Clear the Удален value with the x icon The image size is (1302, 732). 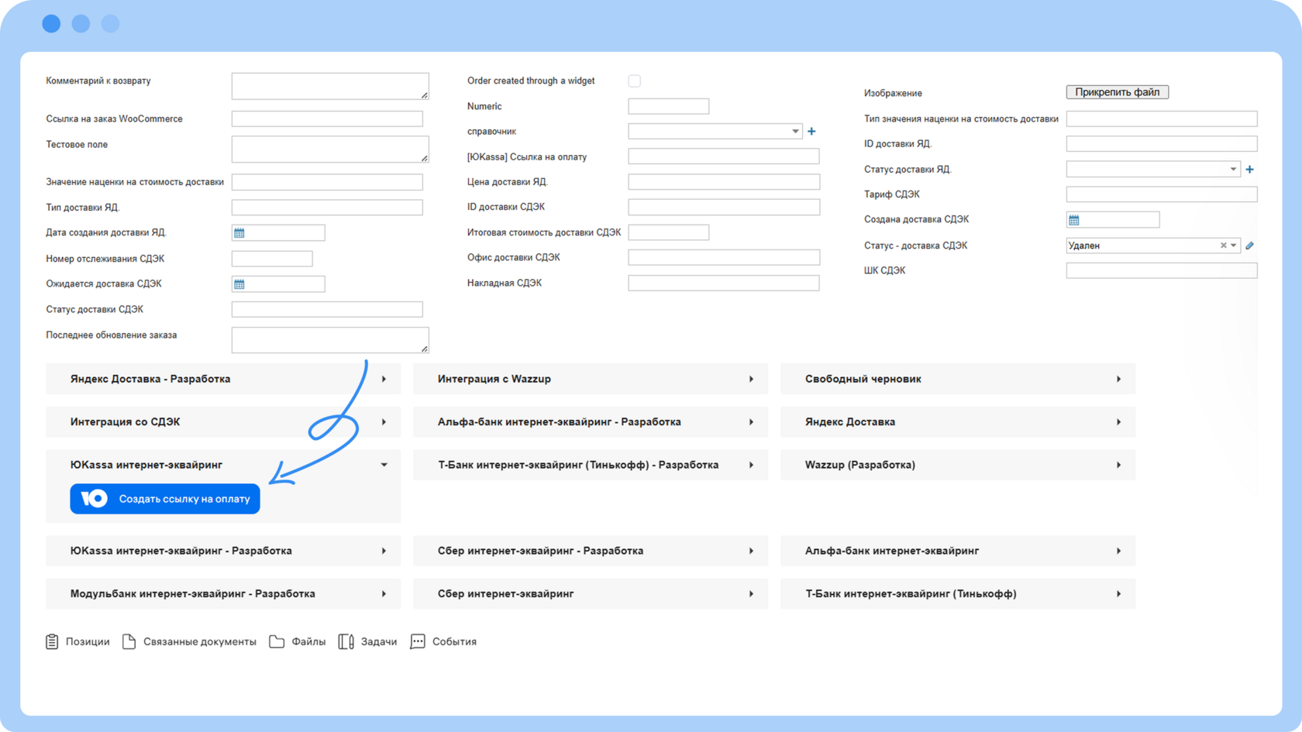(x=1224, y=246)
